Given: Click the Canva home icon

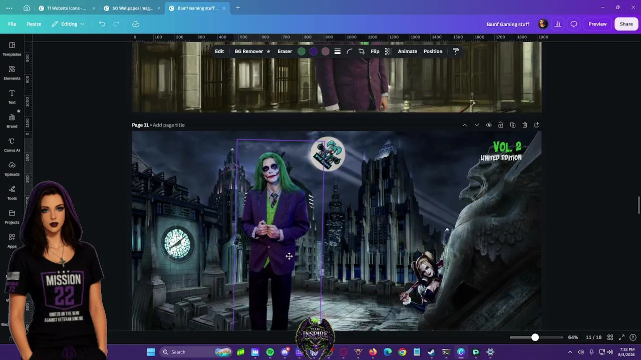Looking at the screenshot, I should point(27,8).
